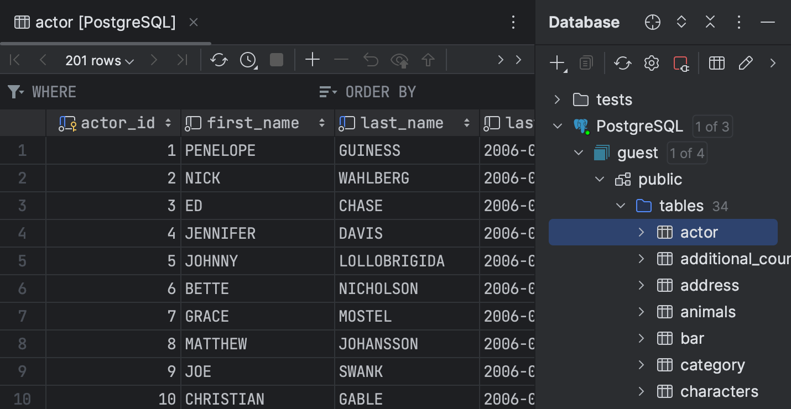Go back to the first page of results
Screen dimensions: 791x409
15,60
